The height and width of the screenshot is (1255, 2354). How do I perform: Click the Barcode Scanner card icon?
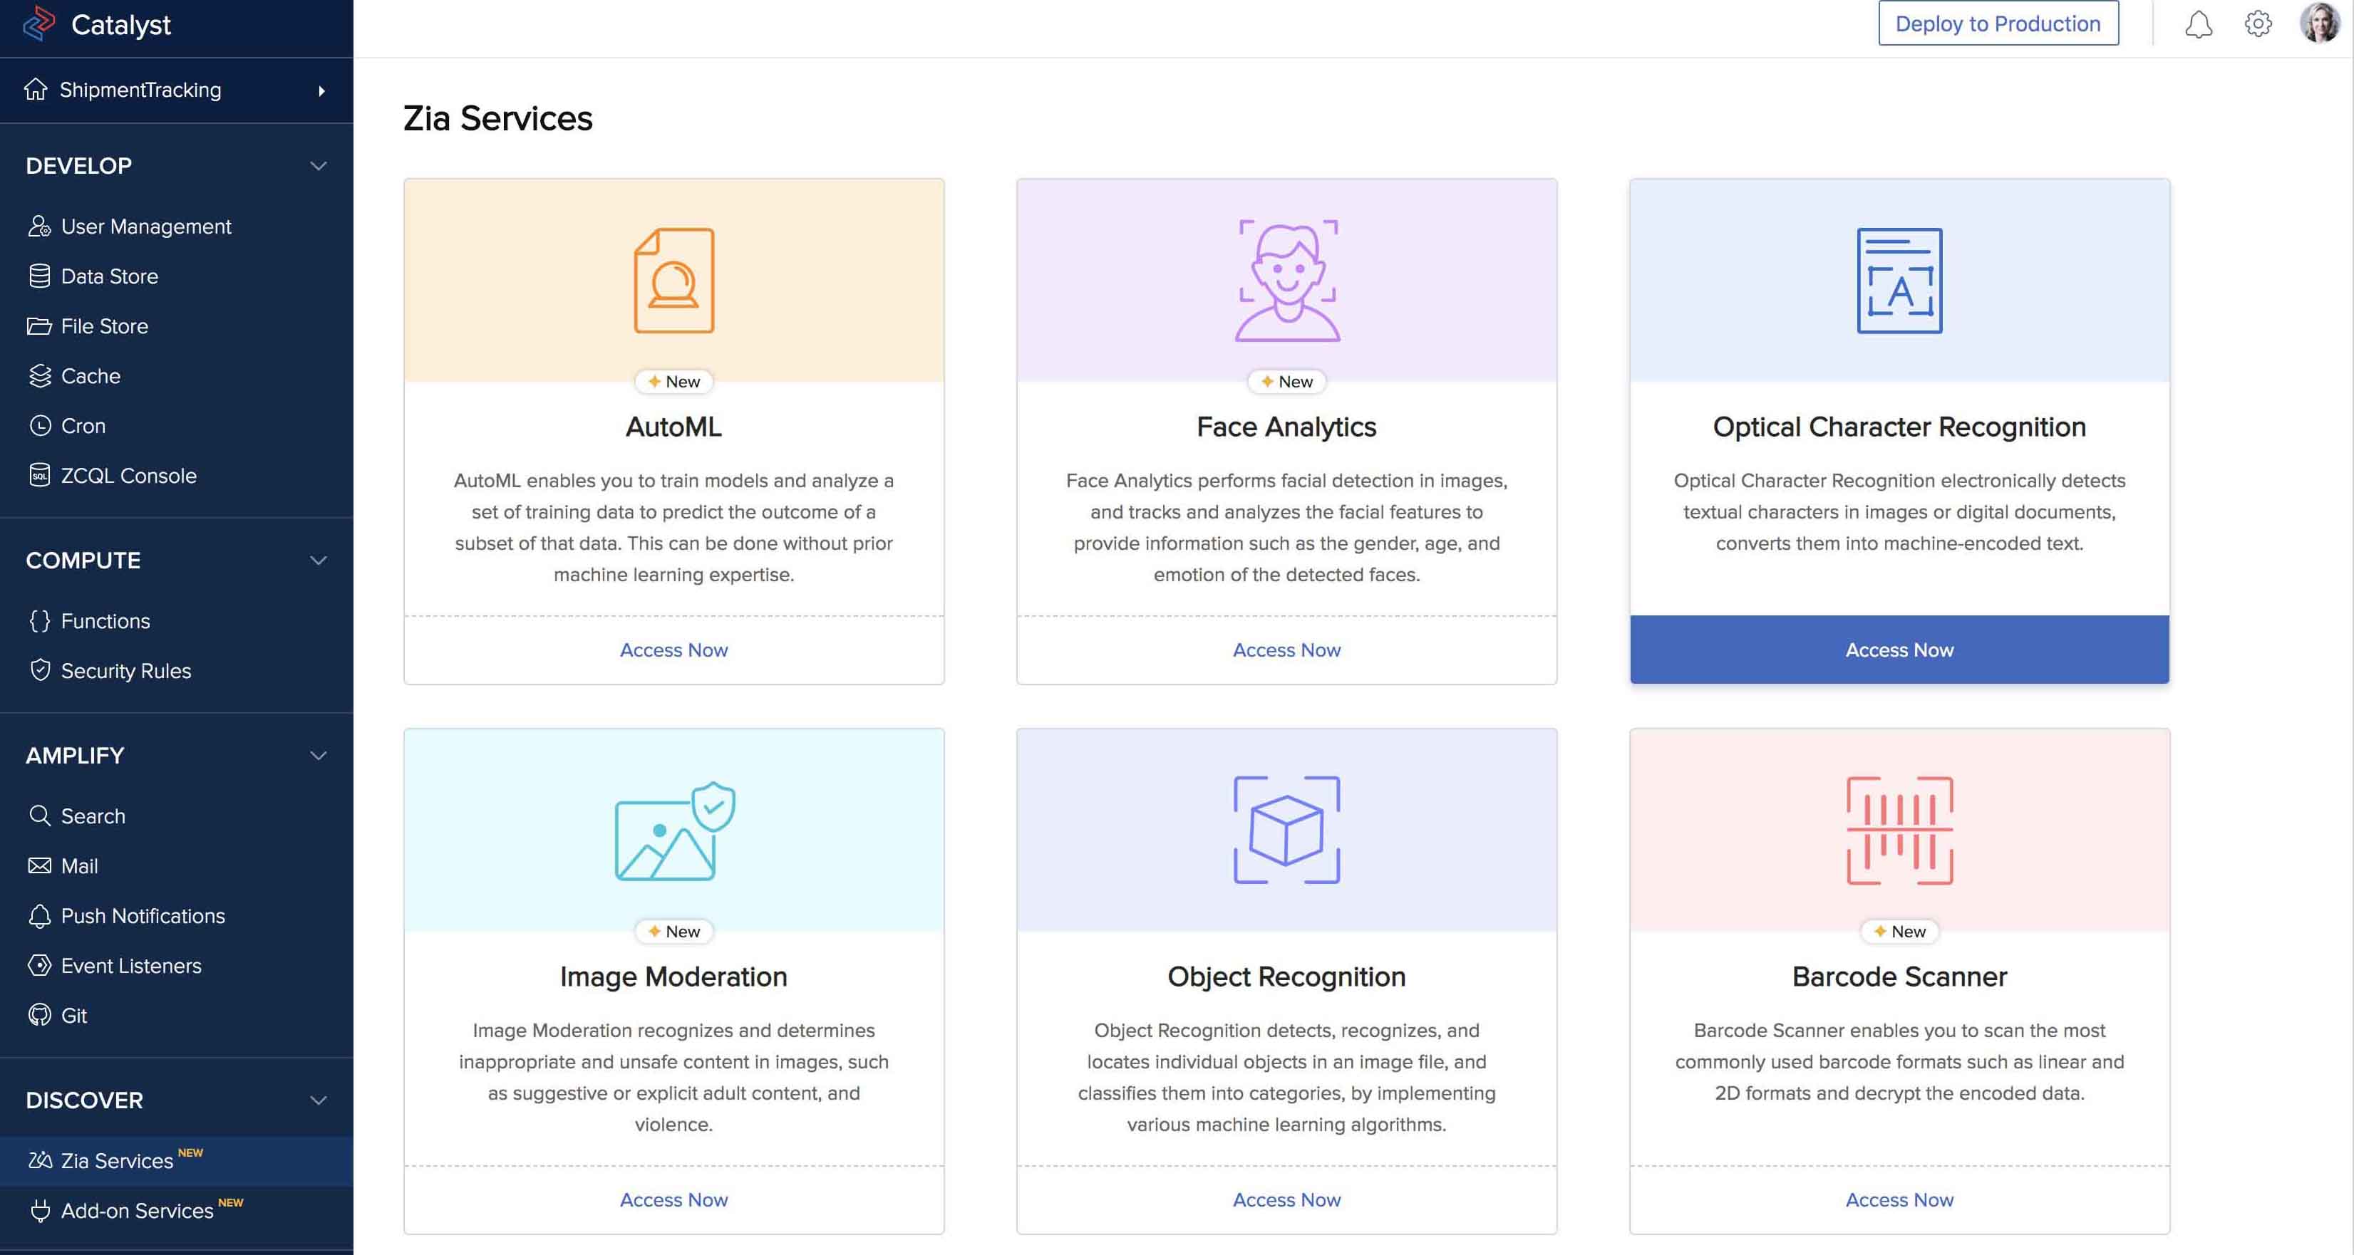coord(1899,830)
